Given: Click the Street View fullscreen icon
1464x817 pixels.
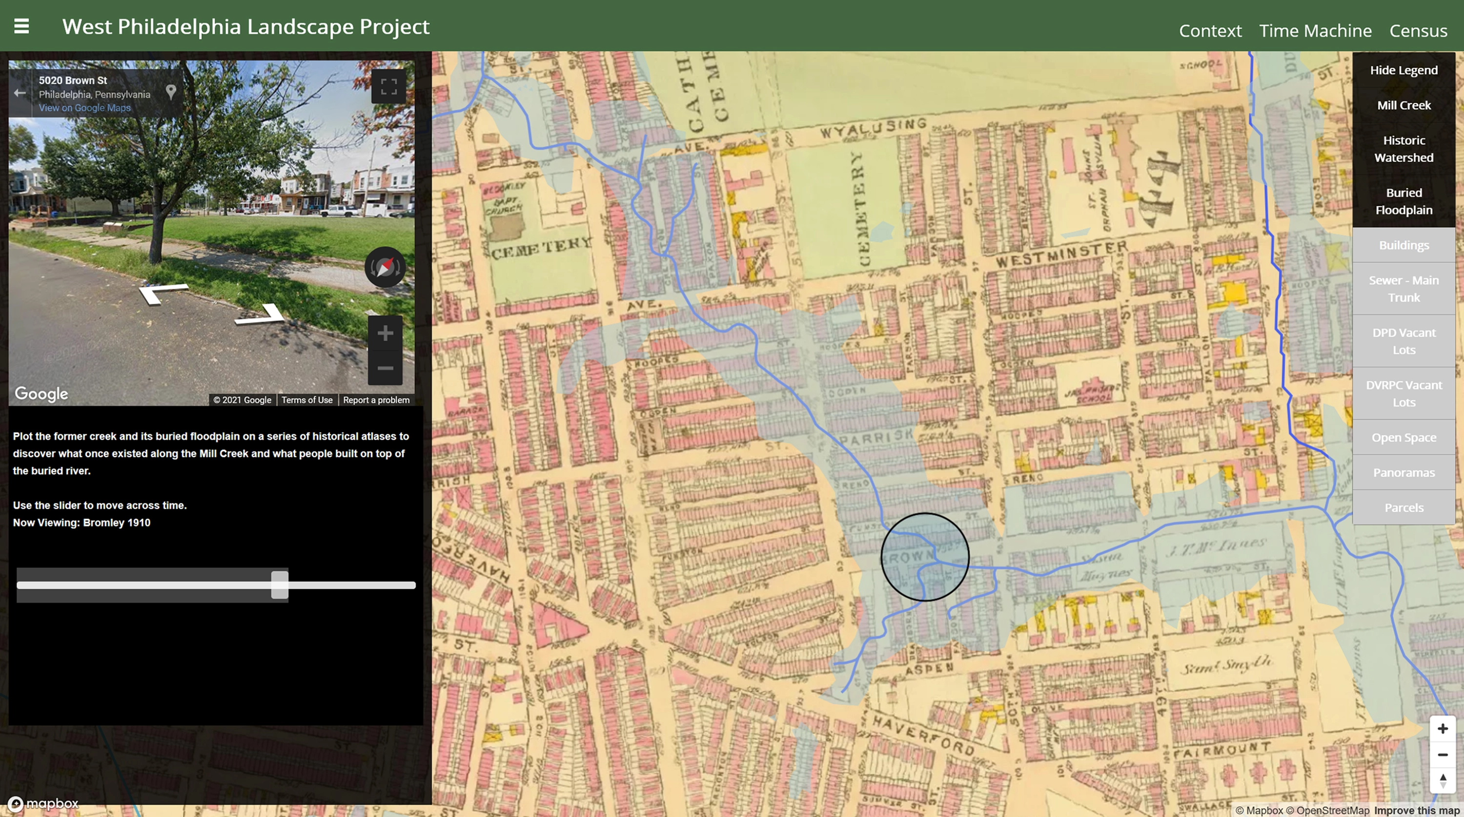Looking at the screenshot, I should point(388,86).
